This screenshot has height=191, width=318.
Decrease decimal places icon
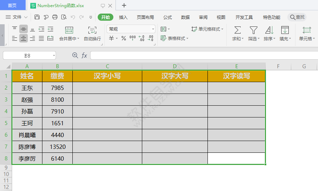[150, 38]
